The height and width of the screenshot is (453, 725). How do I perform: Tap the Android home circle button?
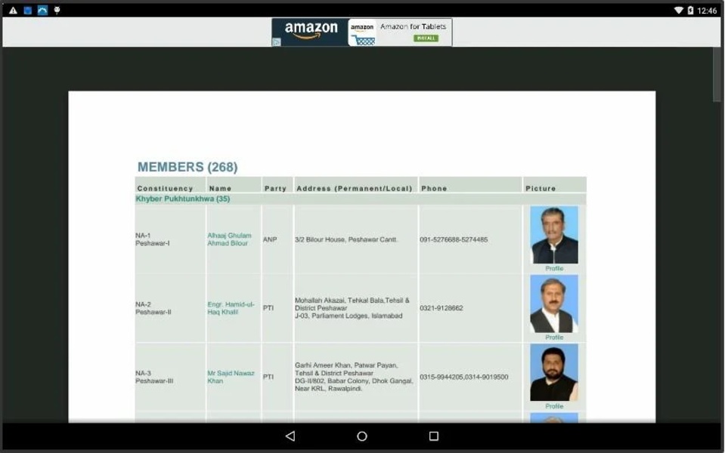click(362, 436)
